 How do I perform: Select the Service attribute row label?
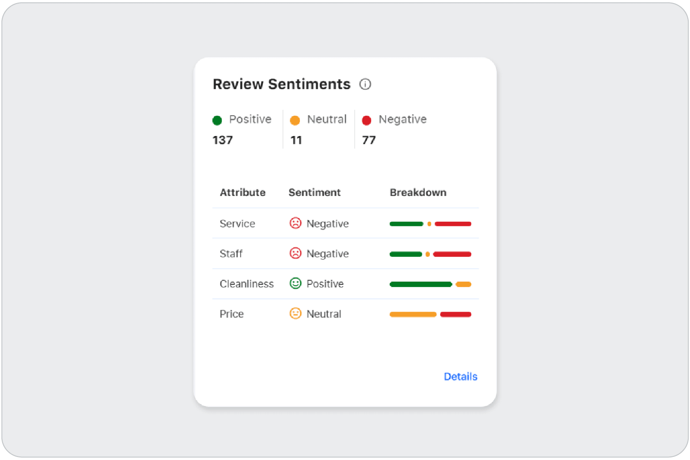[x=237, y=224]
